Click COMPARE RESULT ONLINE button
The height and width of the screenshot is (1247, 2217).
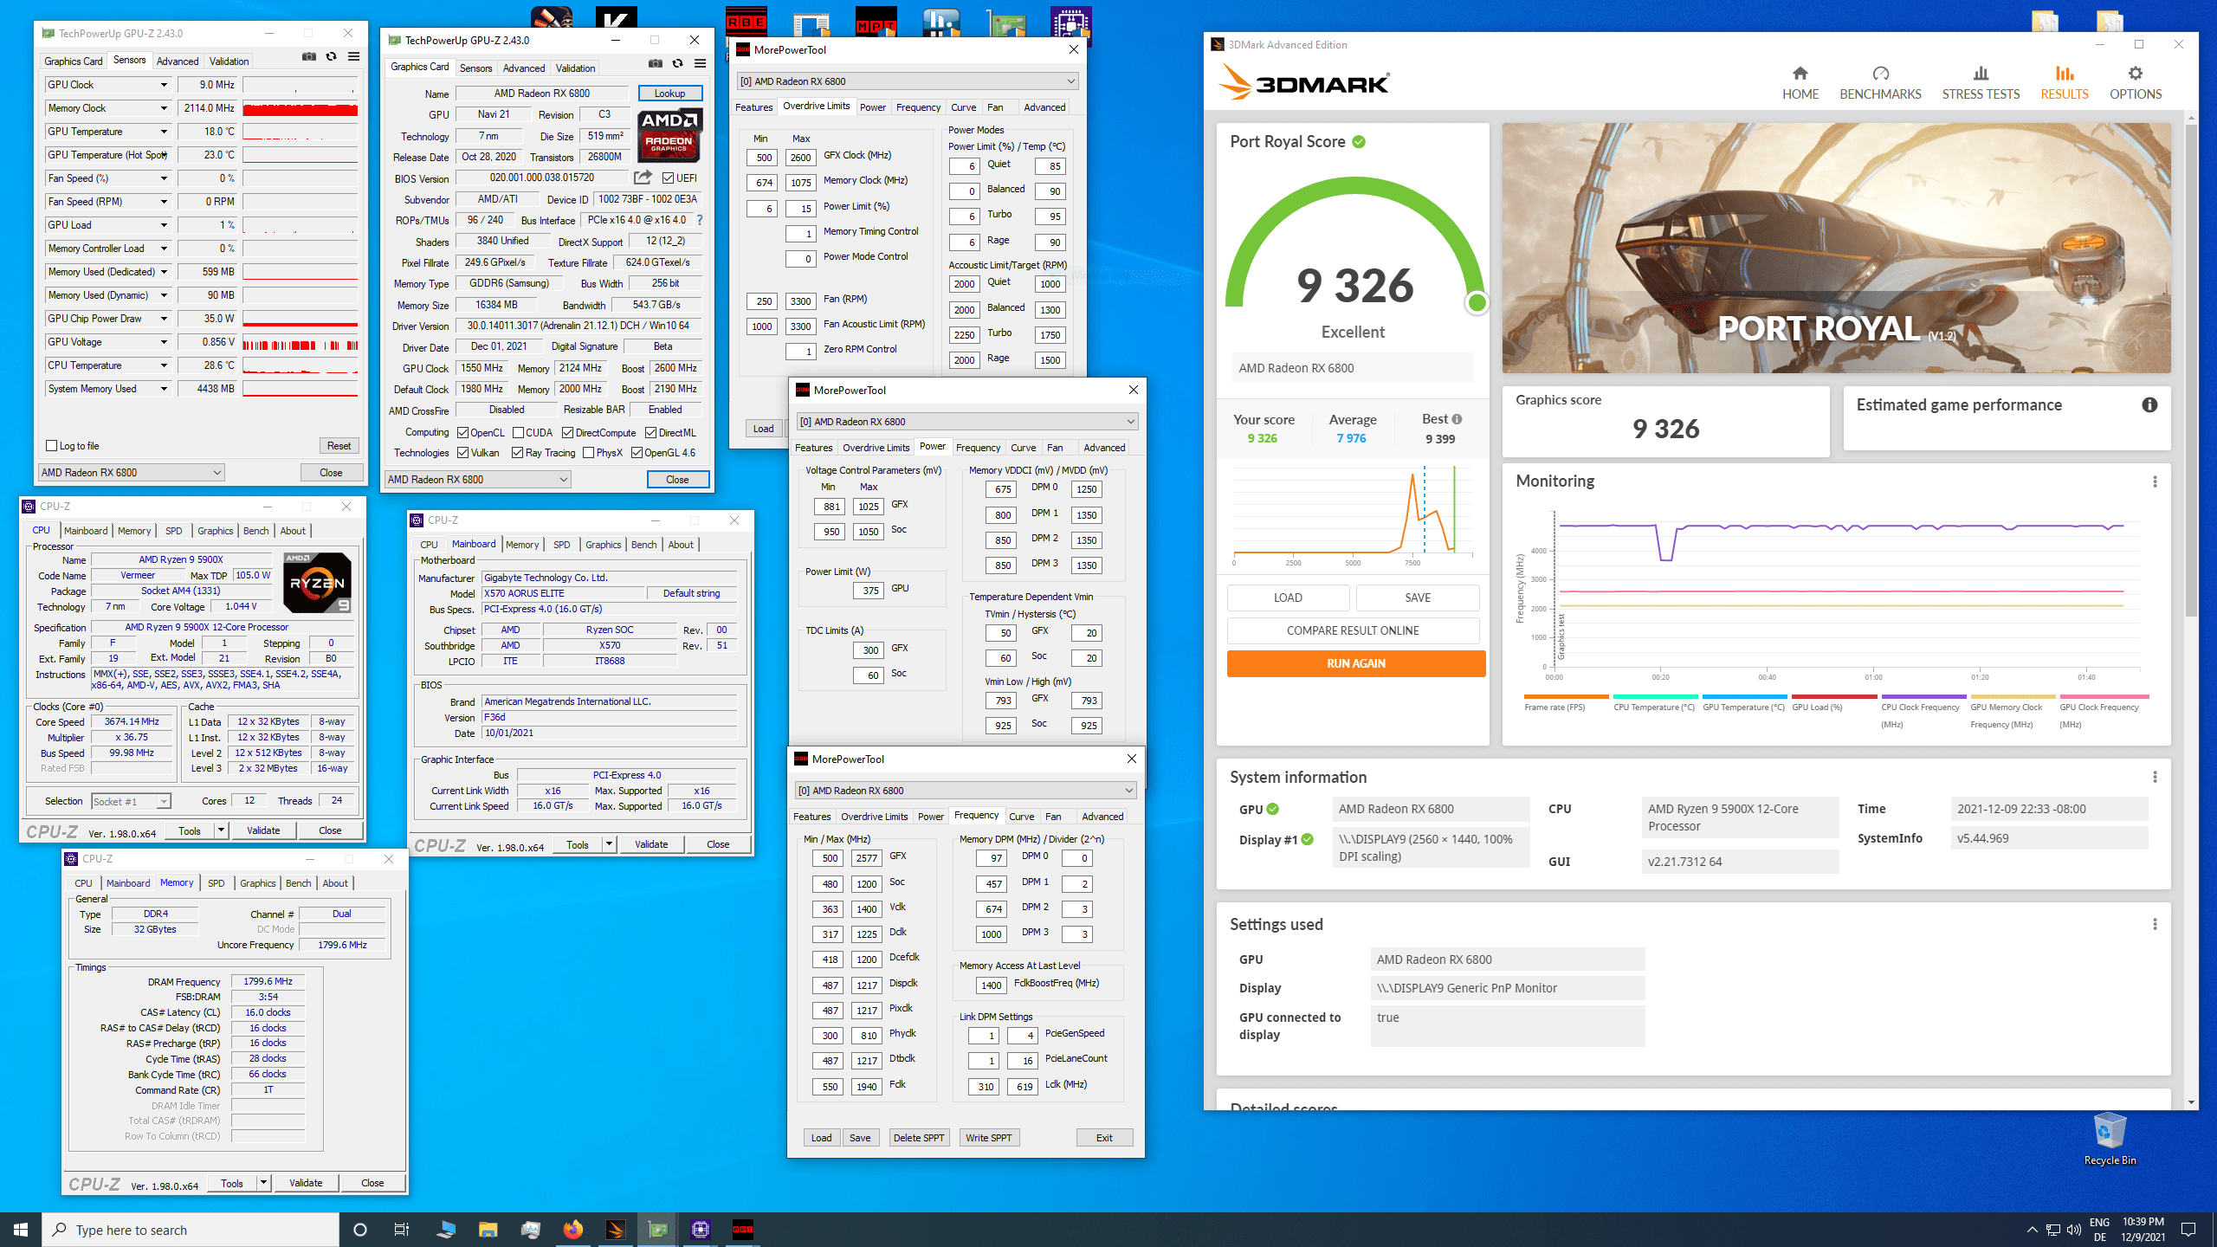[x=1353, y=630]
